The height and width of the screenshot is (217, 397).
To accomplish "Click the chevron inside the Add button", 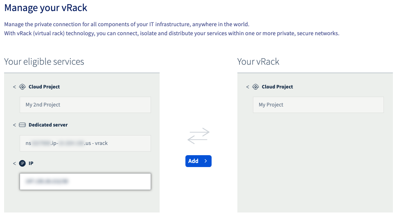I will click(x=205, y=161).
